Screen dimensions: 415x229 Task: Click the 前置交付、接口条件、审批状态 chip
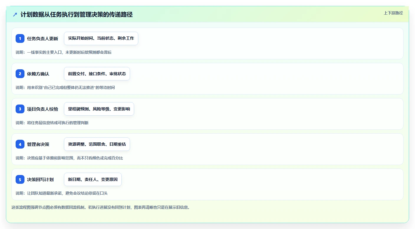[97, 74]
